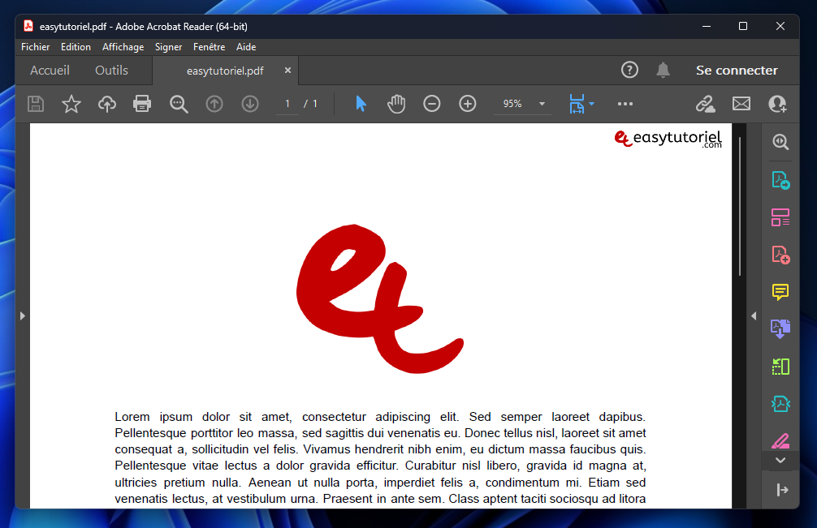
Task: Open the Fichier menu
Action: point(36,47)
